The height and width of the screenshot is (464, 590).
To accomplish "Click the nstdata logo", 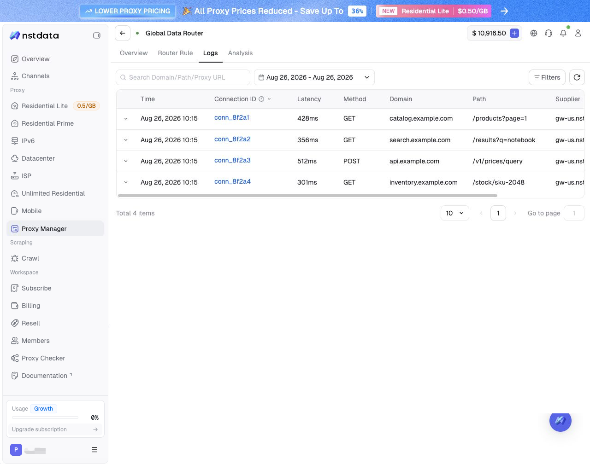I will click(35, 35).
